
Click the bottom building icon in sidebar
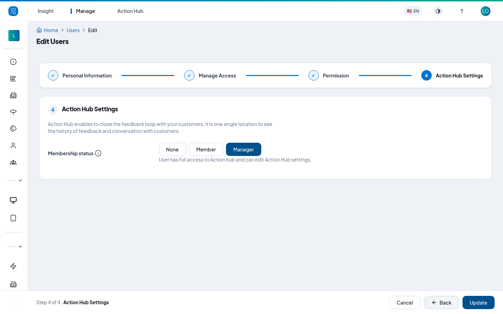tap(13, 284)
